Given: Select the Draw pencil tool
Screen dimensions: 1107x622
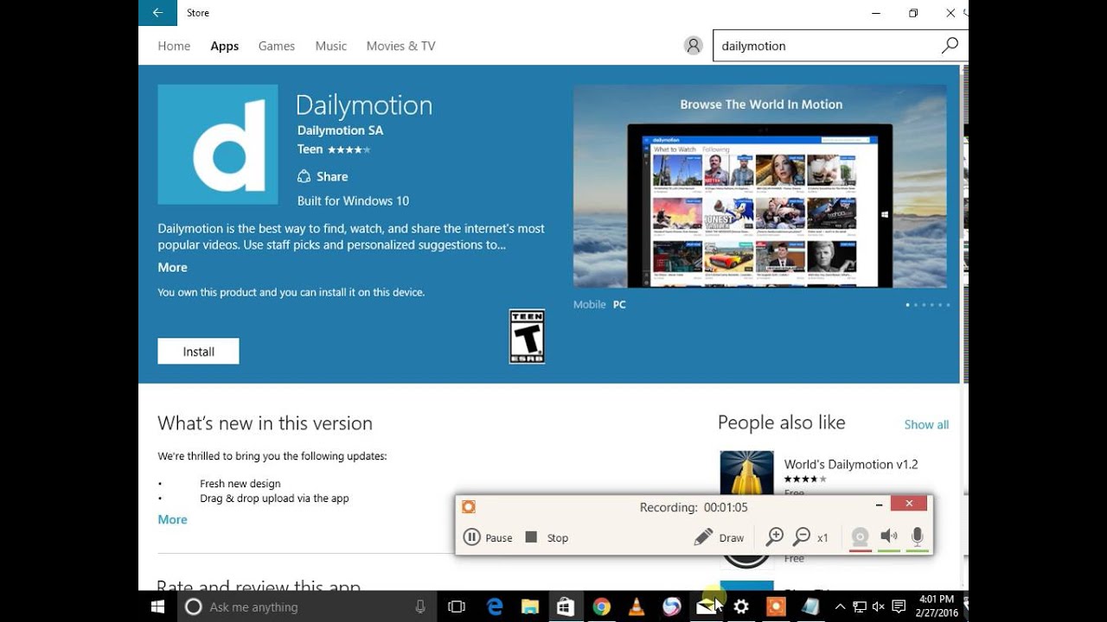Looking at the screenshot, I should pyautogui.click(x=719, y=537).
